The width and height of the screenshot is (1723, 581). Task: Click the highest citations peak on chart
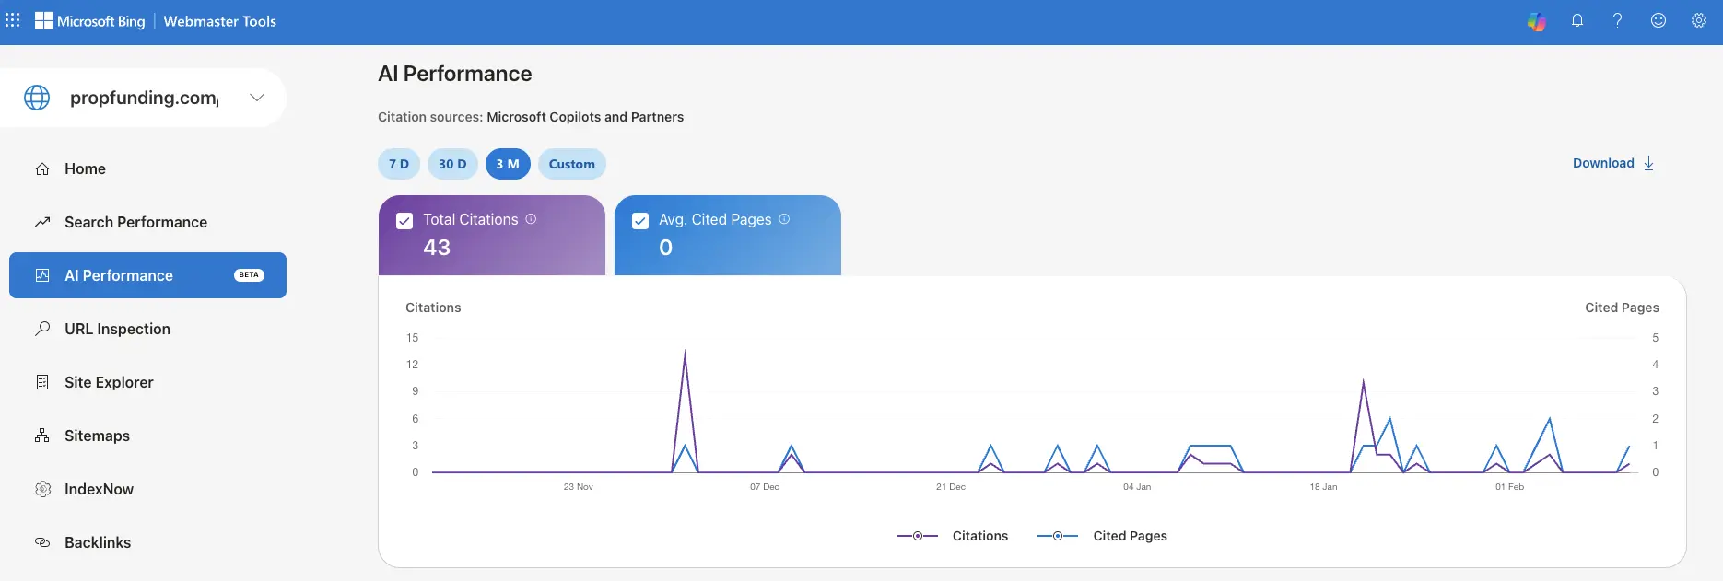(x=685, y=354)
